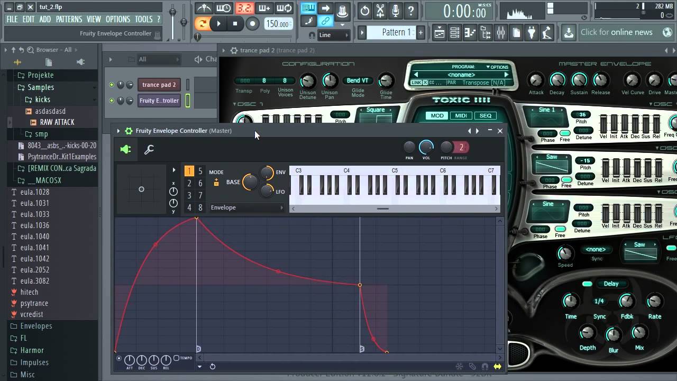
Task: Select the RAW ATTACK sample in browser
Action: (57, 122)
